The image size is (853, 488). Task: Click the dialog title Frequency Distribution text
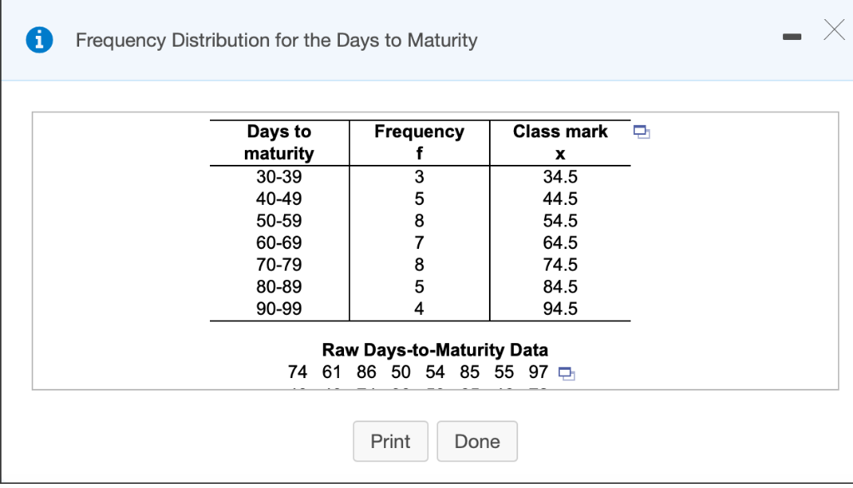[276, 40]
